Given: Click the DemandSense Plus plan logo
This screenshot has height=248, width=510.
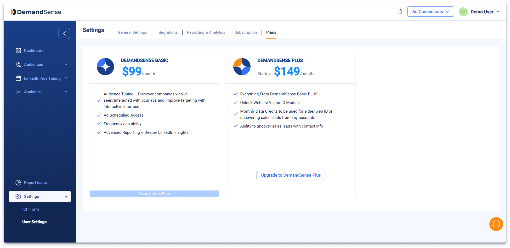Looking at the screenshot, I should point(242,67).
